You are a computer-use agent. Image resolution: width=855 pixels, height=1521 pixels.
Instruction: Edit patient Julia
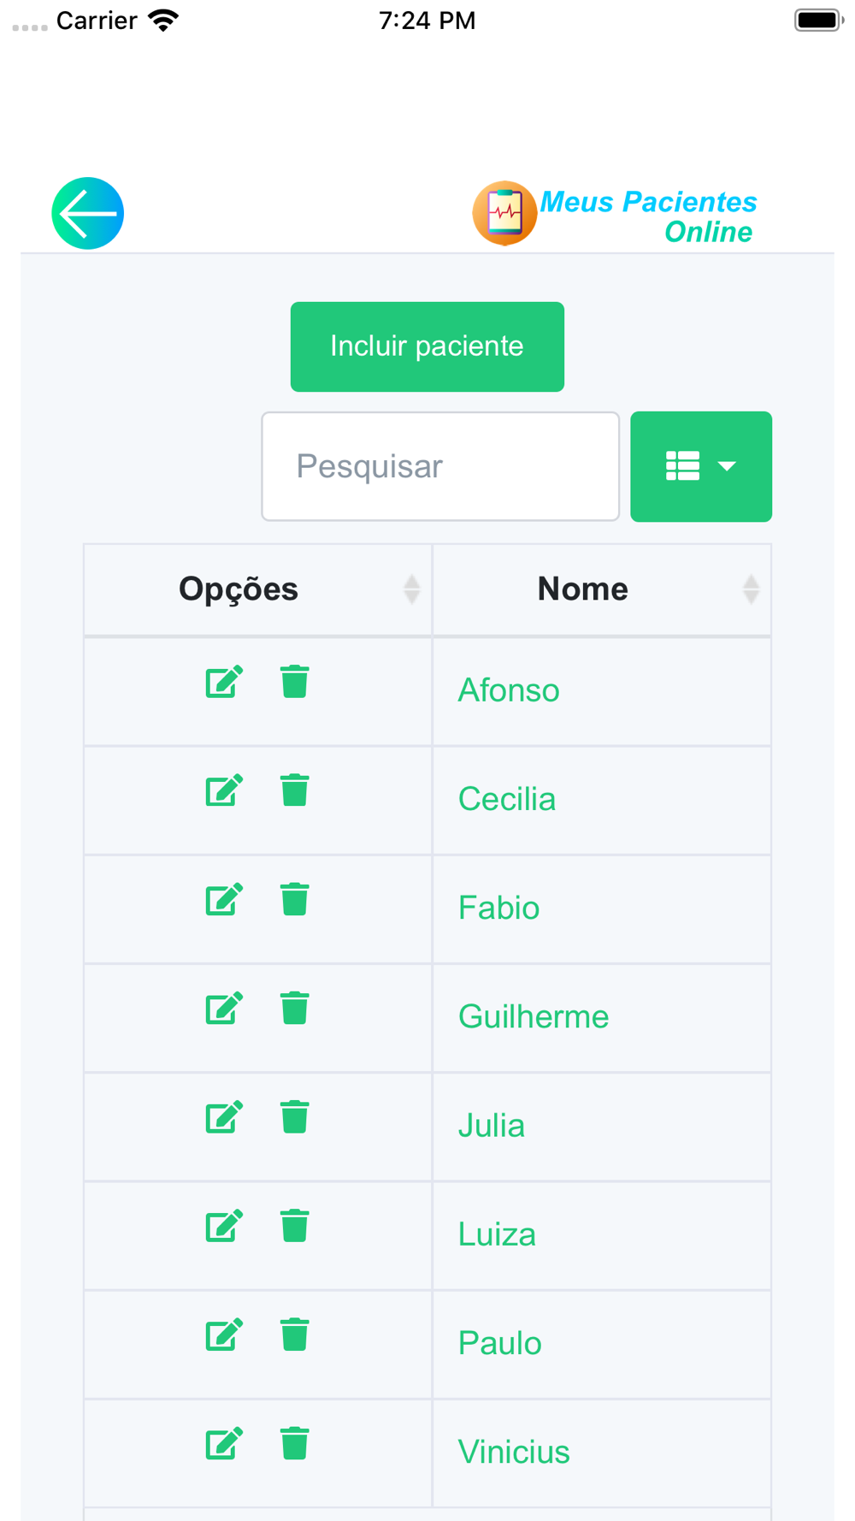click(224, 1116)
